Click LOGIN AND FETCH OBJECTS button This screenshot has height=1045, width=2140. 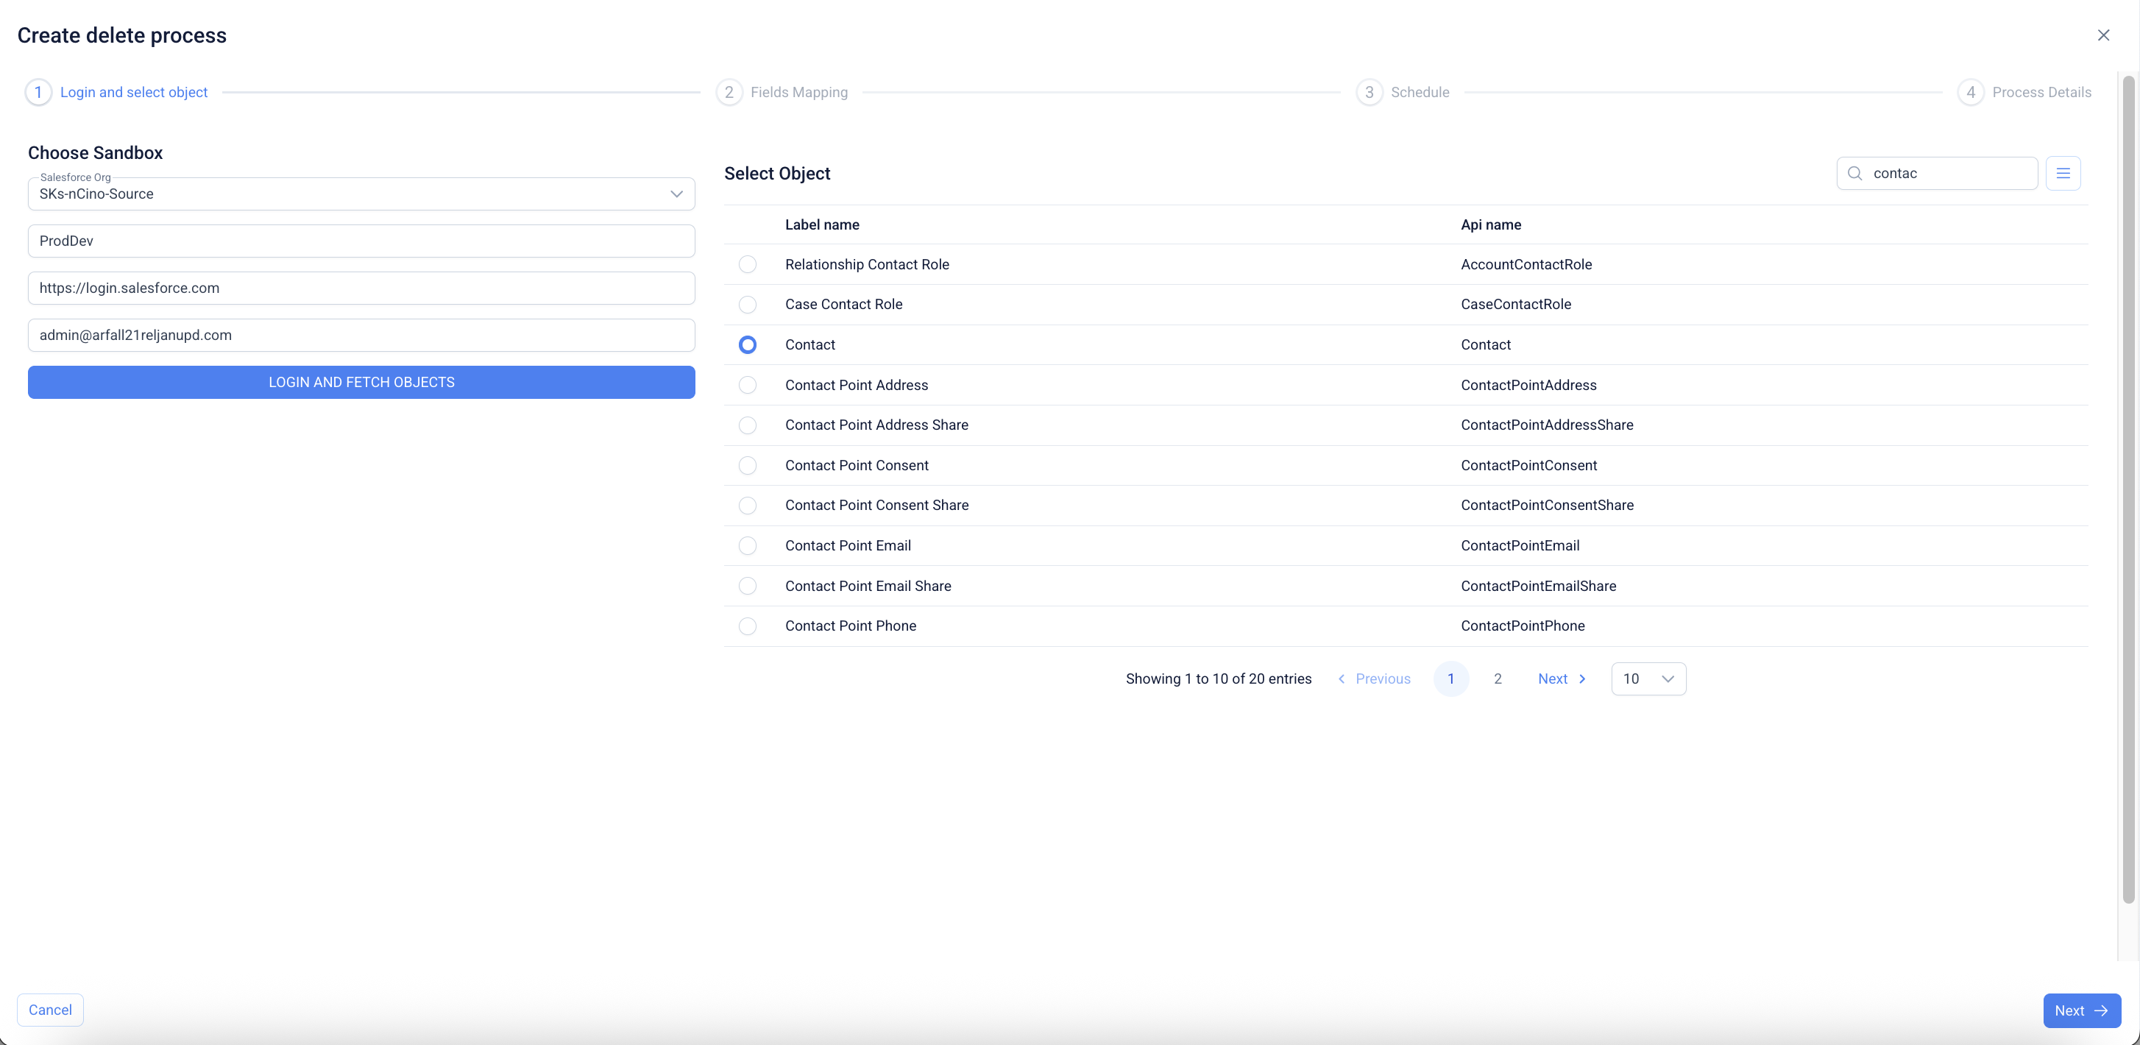361,382
